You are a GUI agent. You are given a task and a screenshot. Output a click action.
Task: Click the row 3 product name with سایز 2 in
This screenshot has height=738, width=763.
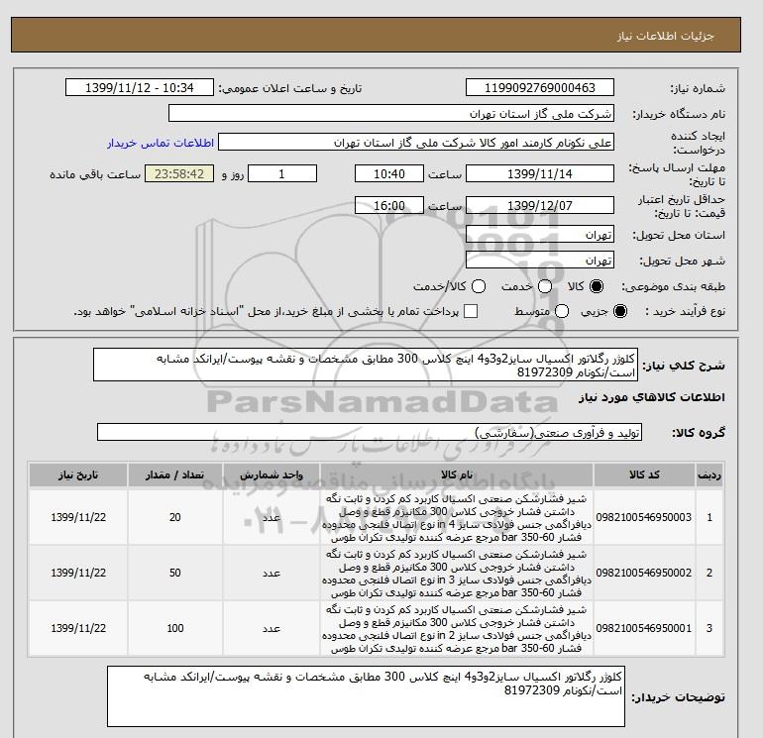(457, 629)
